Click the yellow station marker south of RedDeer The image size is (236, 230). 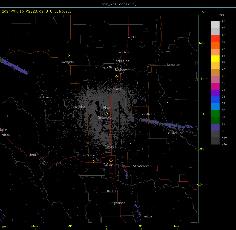pos(116,77)
